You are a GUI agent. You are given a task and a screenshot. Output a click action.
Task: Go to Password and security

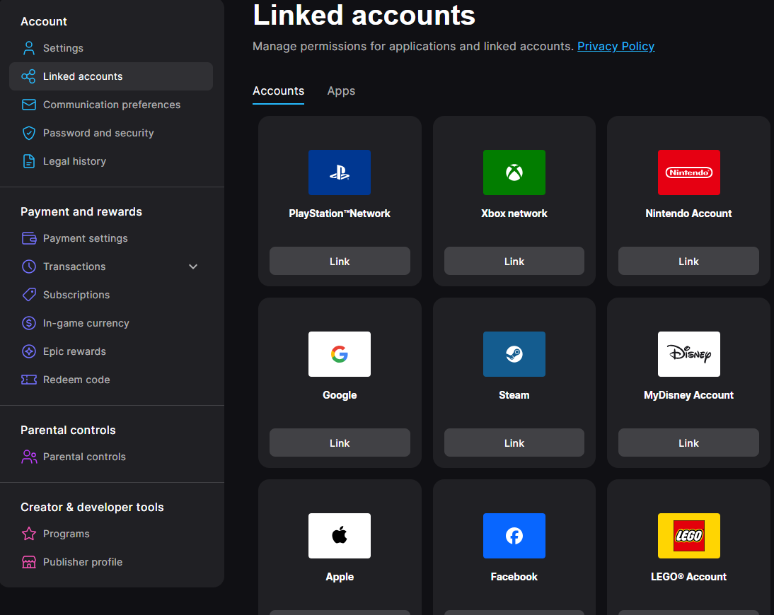[x=111, y=133]
